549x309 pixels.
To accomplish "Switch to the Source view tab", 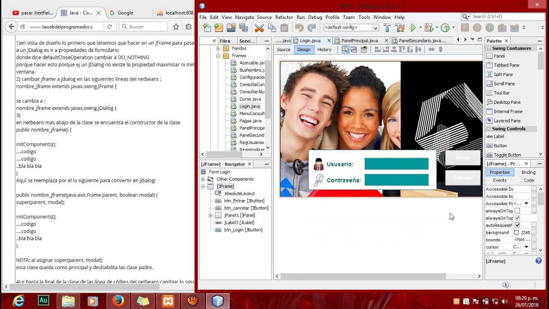I will point(284,50).
